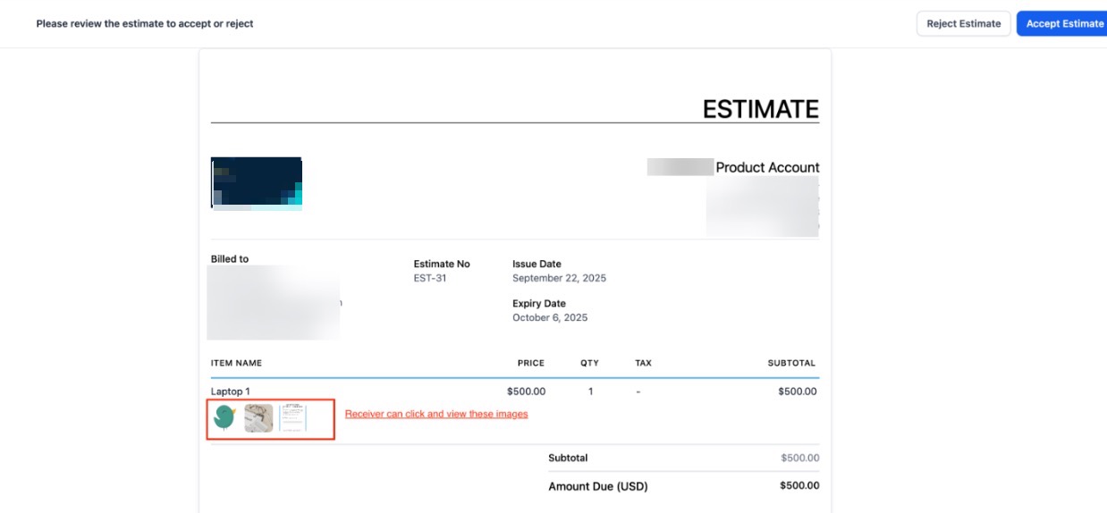
Task: Click the Product Account business name
Action: pos(767,167)
